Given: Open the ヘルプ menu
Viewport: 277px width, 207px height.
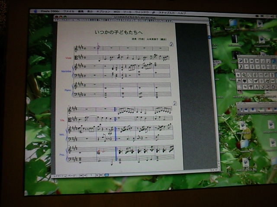Looking at the screenshot, I should pyautogui.click(x=182, y=13).
